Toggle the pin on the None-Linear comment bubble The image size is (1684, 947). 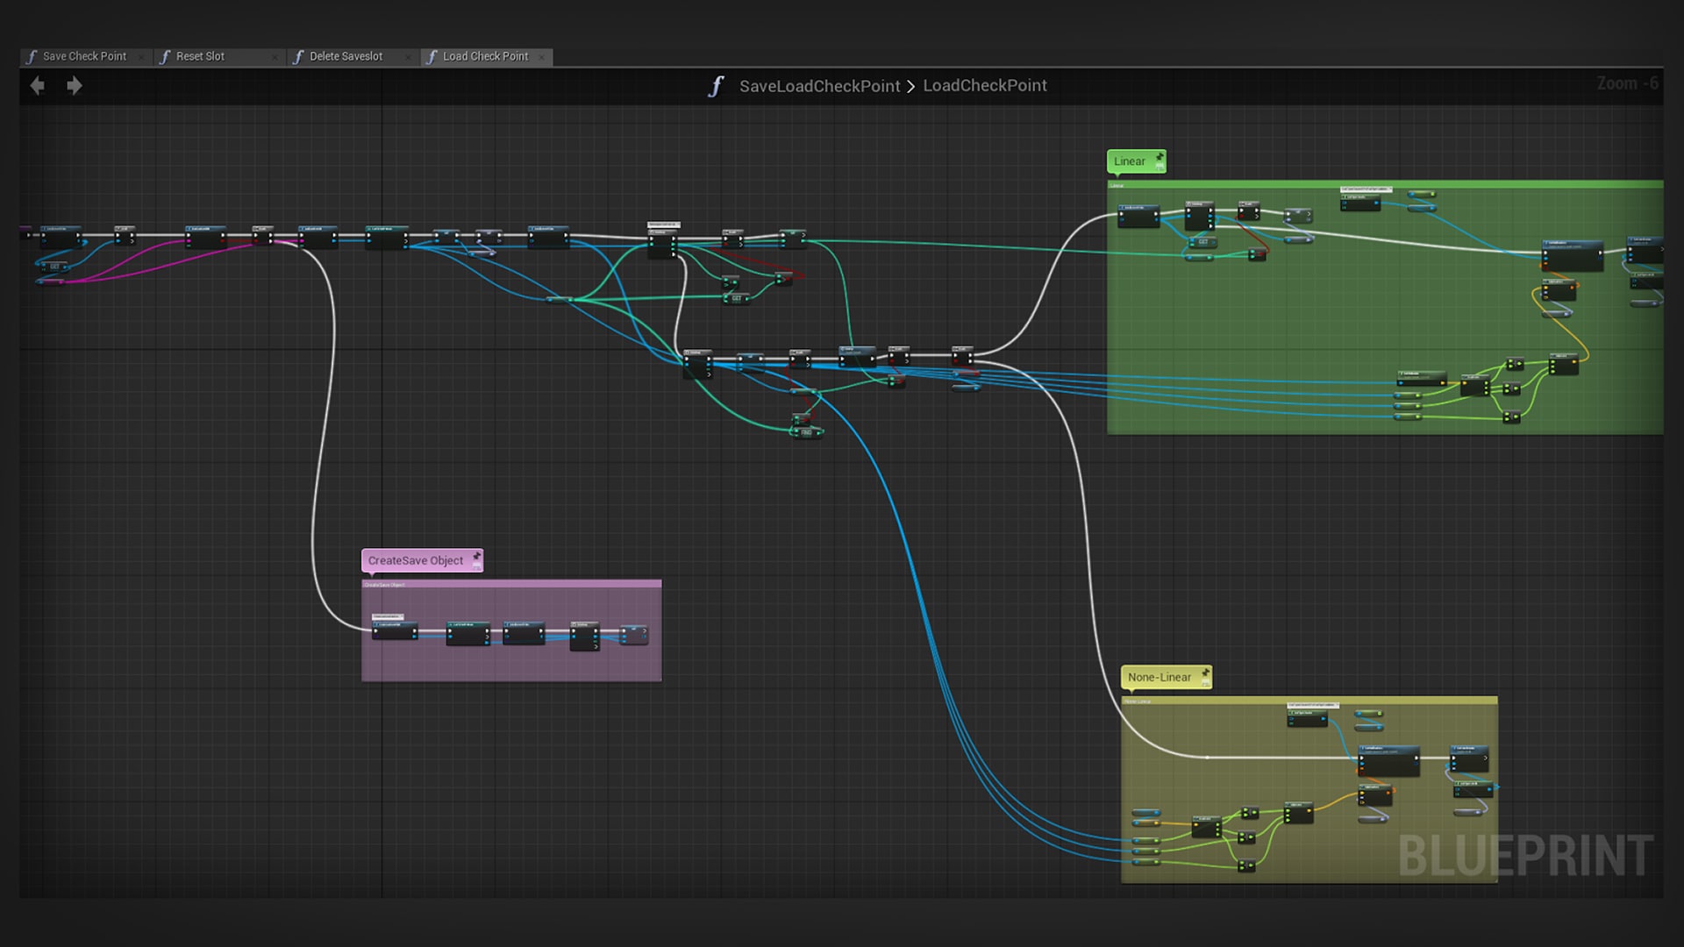tap(1206, 673)
